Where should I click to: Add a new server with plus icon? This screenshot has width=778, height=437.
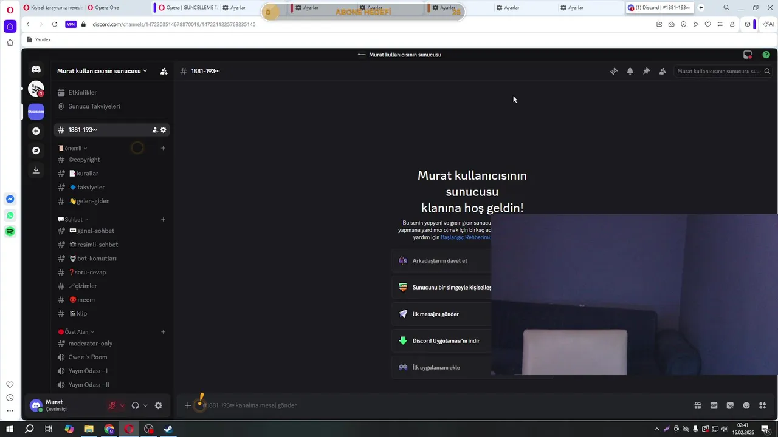tap(36, 131)
